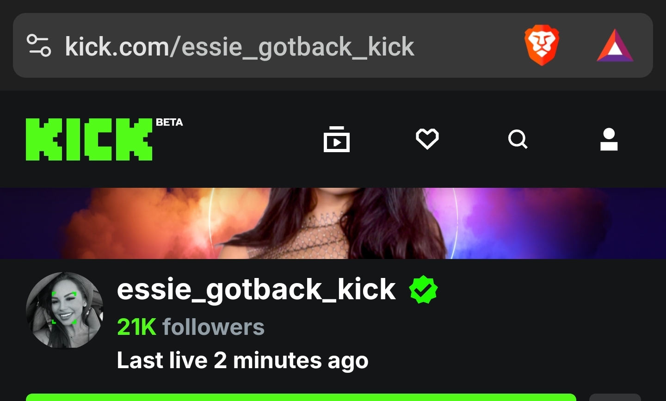
Task: Select the kick.com URL text
Action: (x=240, y=46)
